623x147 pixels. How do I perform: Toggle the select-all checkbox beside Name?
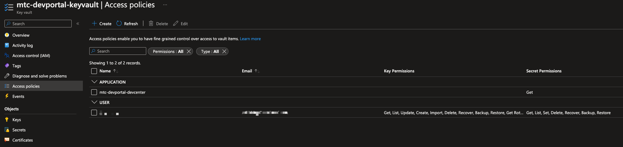click(x=94, y=71)
